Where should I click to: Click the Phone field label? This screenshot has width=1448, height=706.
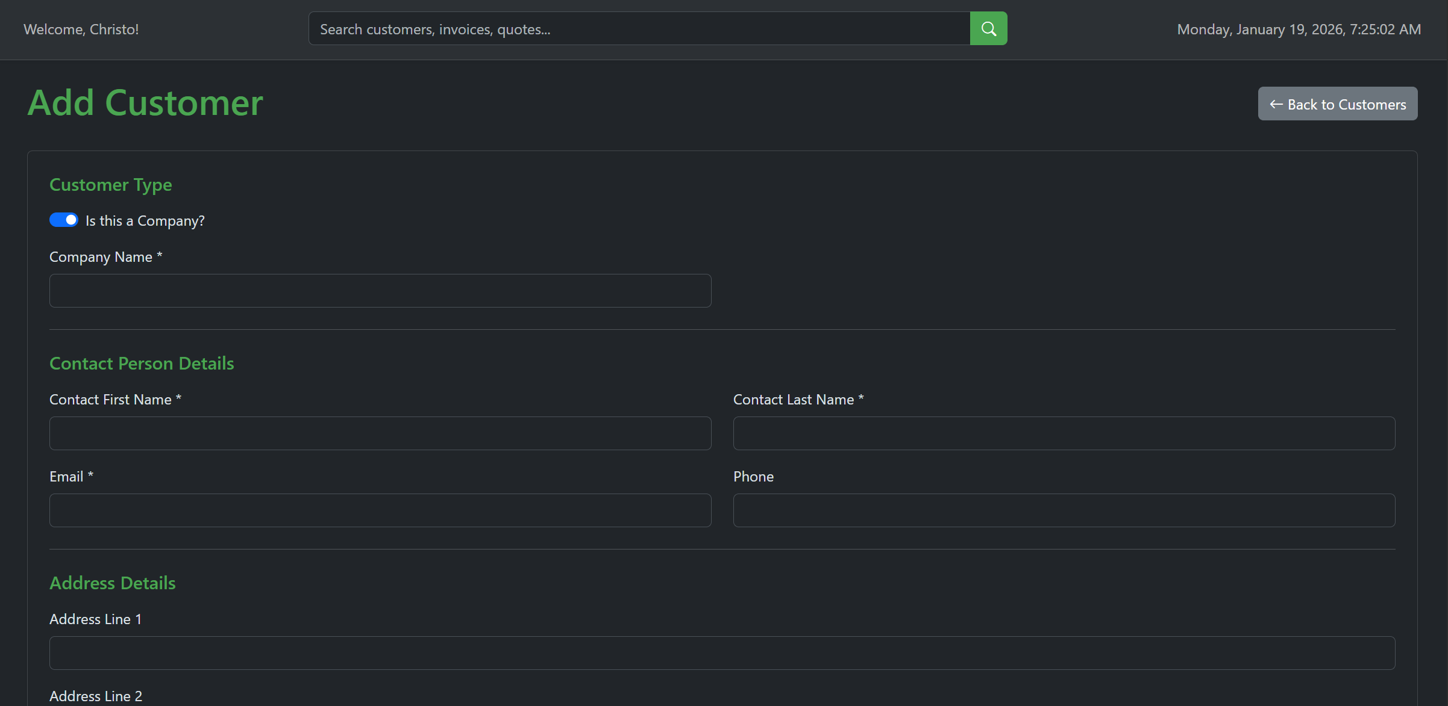coord(753,477)
